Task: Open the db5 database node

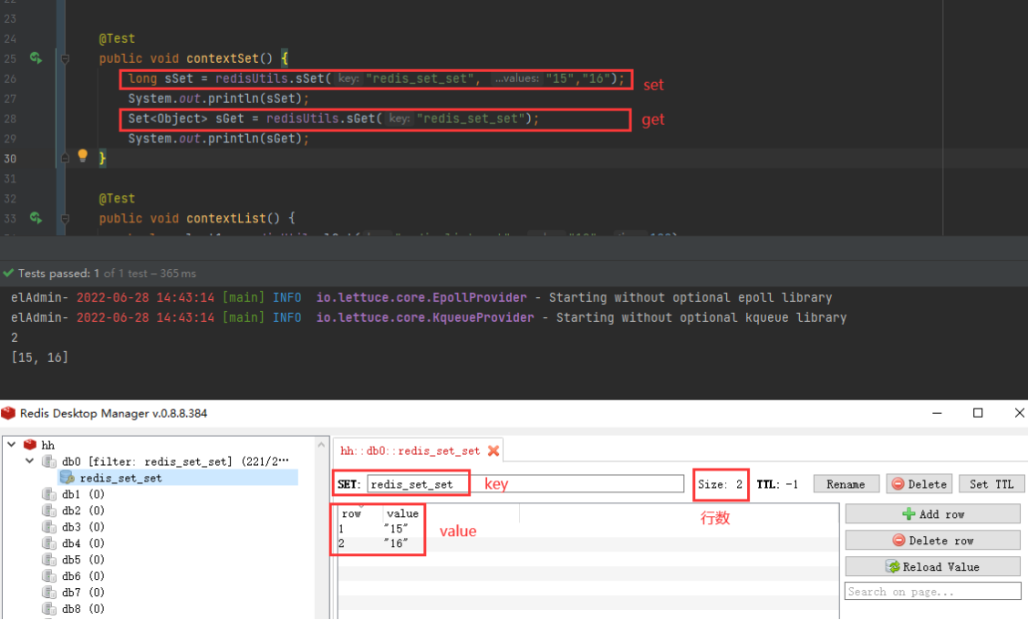Action: point(83,560)
